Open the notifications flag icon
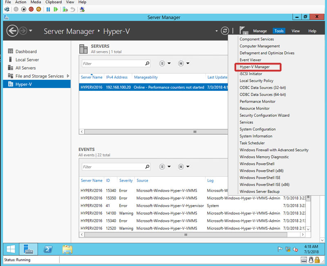The image size is (327, 266). (x=243, y=30)
